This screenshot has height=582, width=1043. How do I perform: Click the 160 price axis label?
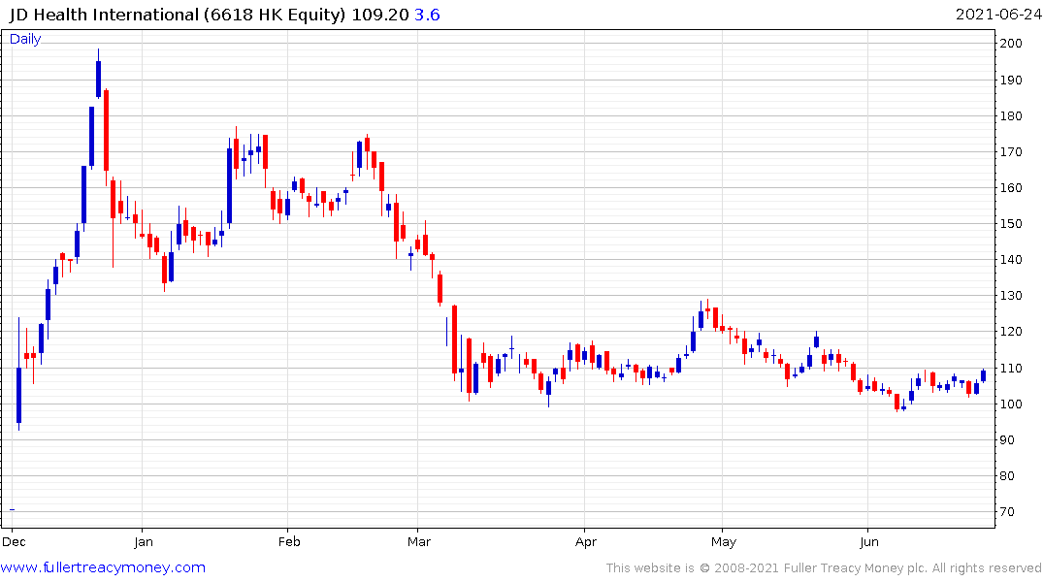[x=1010, y=188]
